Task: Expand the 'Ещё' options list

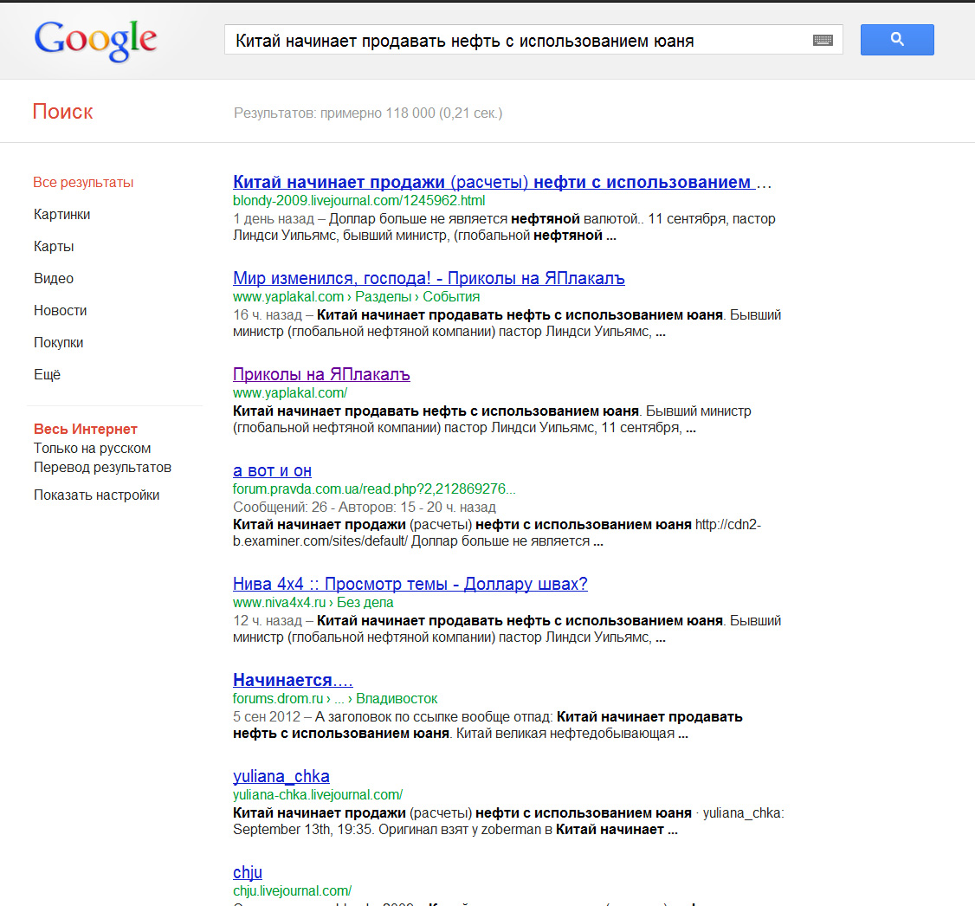Action: click(x=48, y=374)
